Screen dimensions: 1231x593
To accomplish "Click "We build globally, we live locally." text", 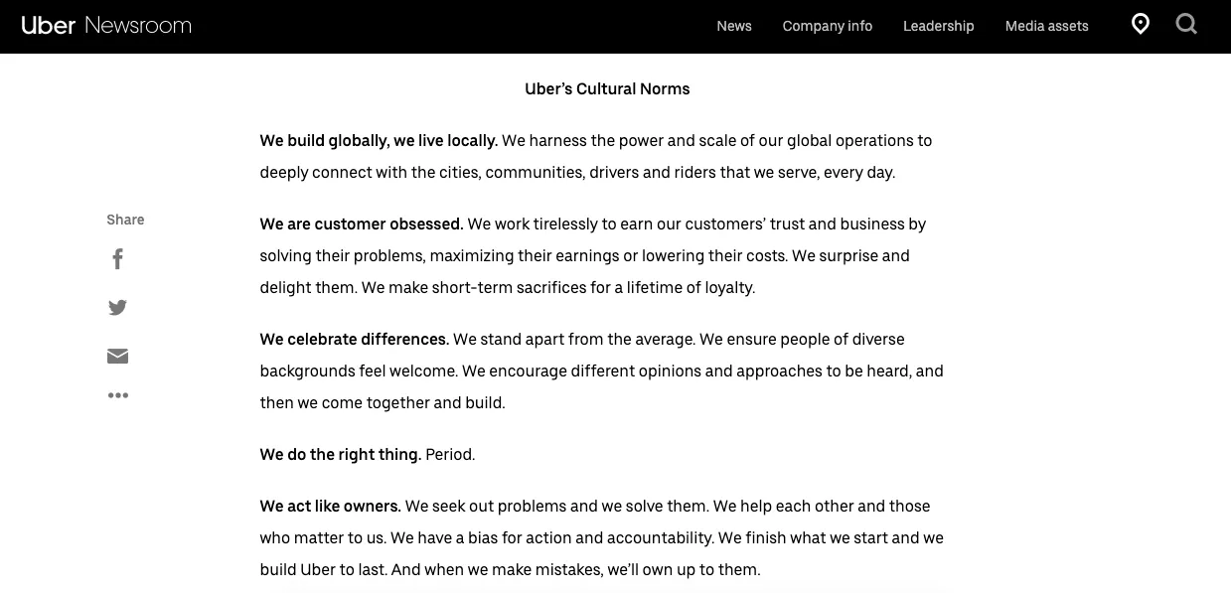I will click(379, 140).
